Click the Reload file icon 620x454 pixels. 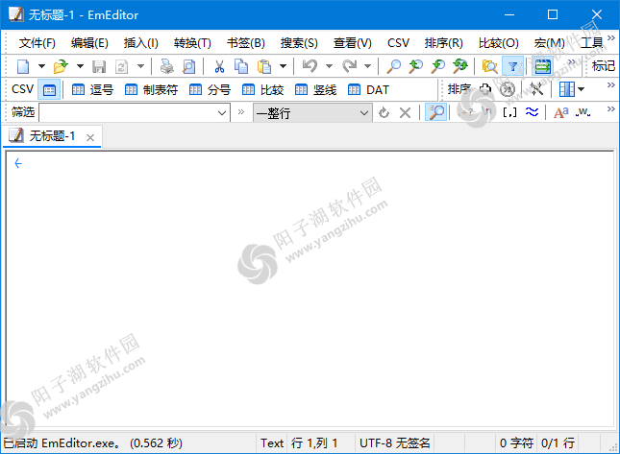[x=122, y=66]
